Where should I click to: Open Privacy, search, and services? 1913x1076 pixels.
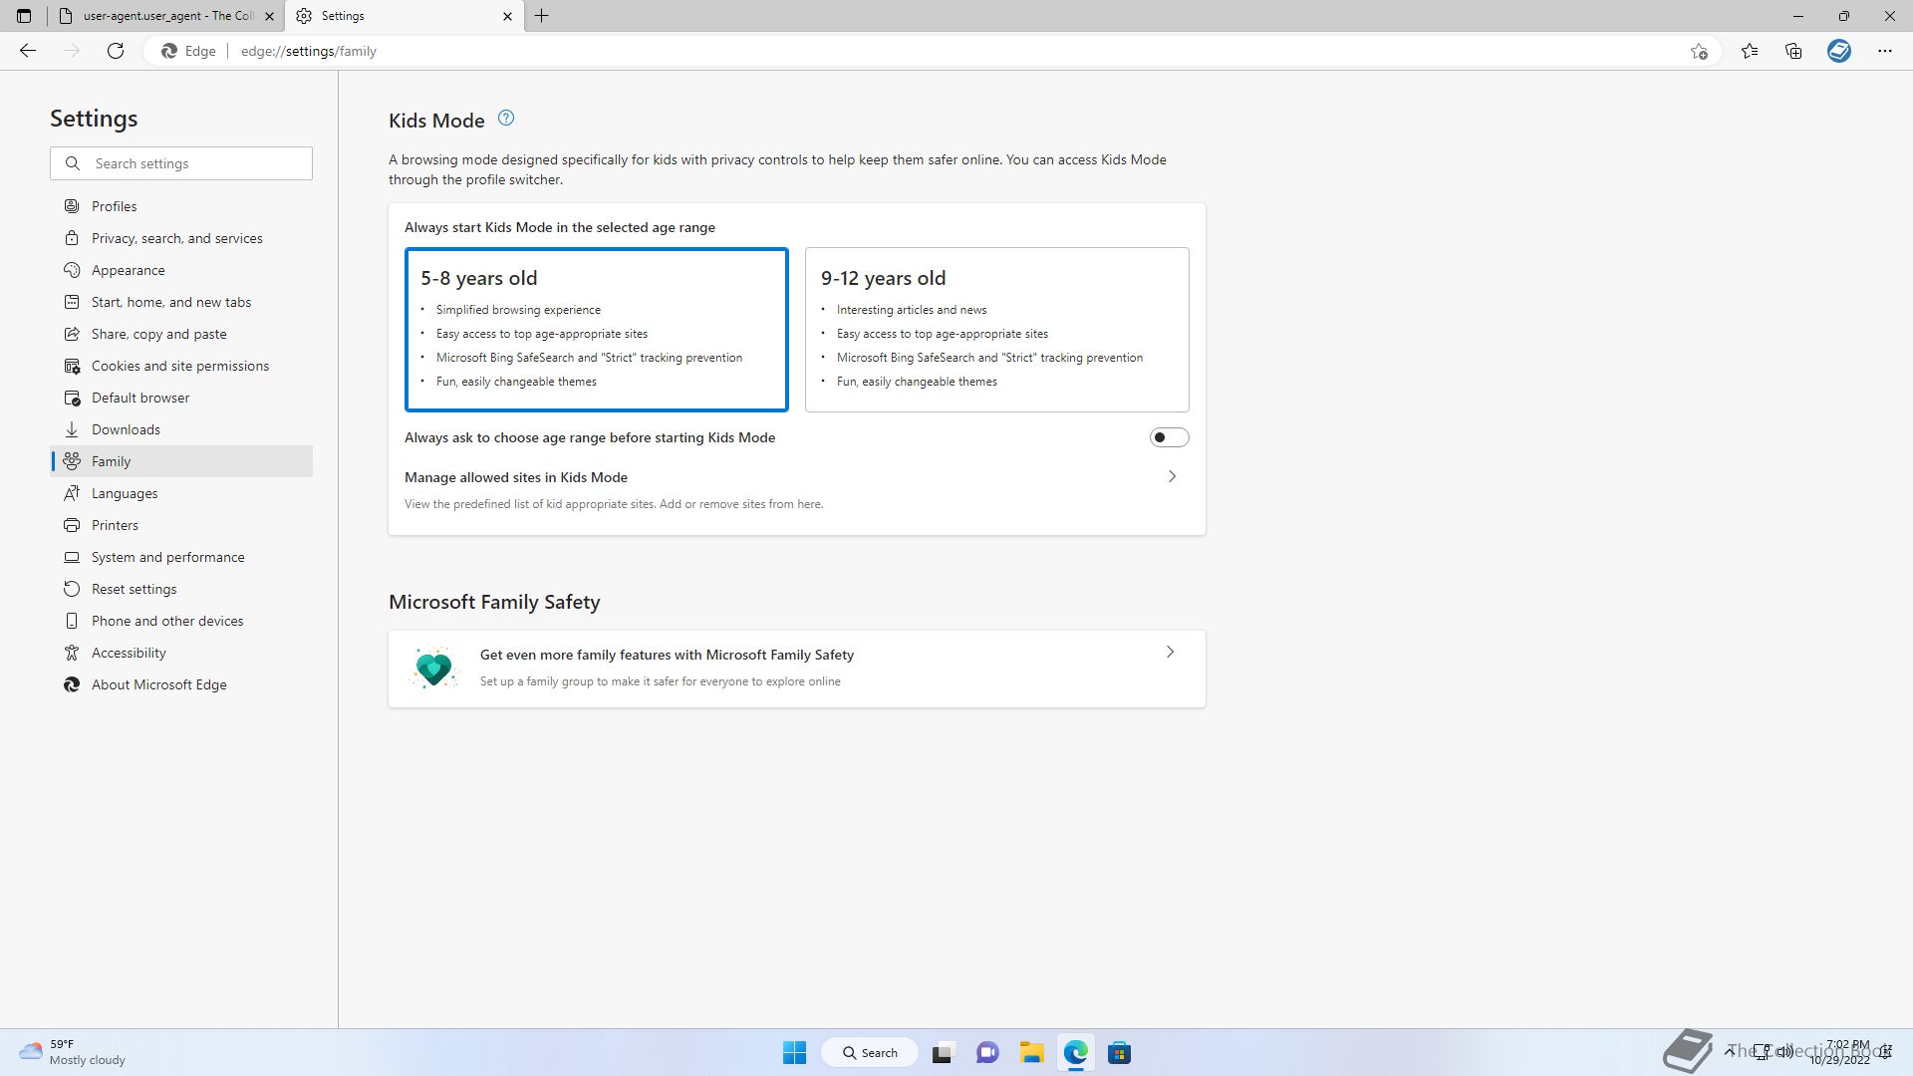[181, 238]
